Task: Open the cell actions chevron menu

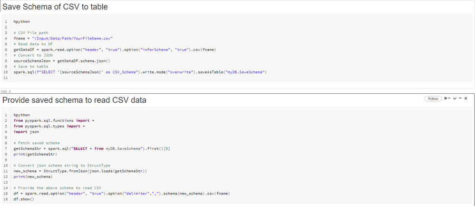Action: click(x=454, y=98)
